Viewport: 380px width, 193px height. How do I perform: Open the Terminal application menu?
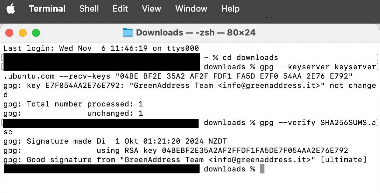coord(47,9)
